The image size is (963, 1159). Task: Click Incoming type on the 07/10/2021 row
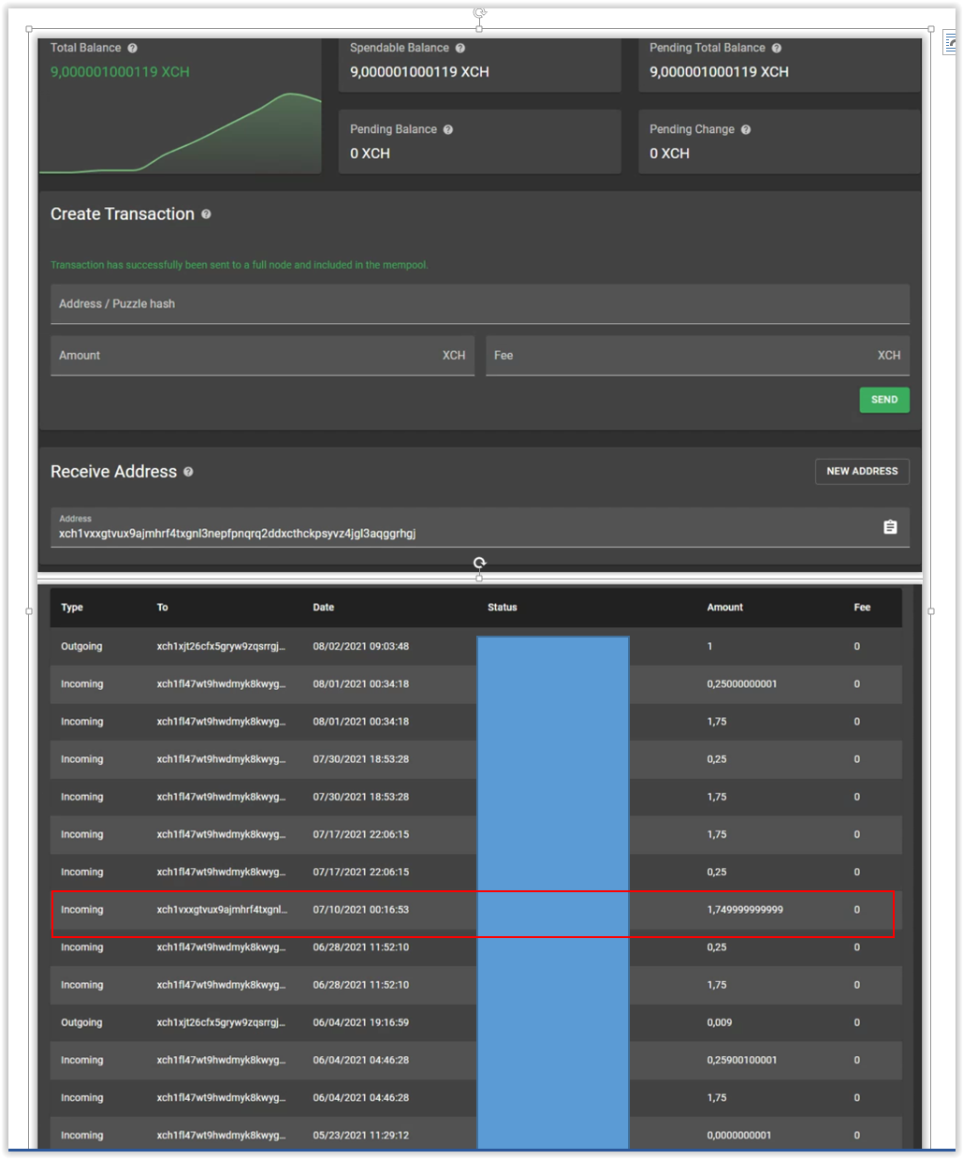pos(81,909)
